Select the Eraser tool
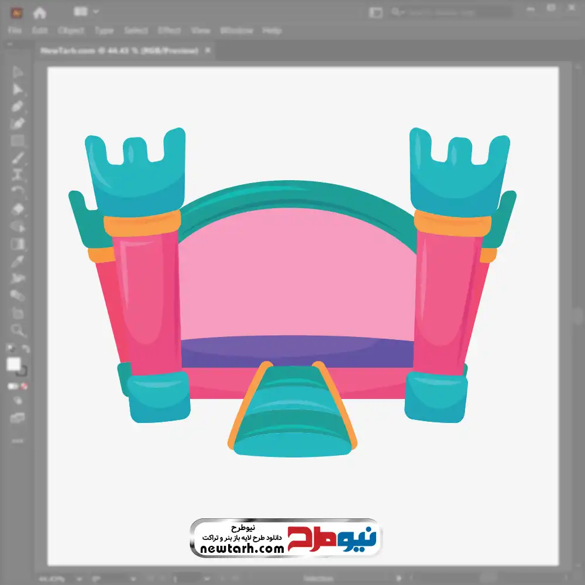This screenshot has height=585, width=585. tap(18, 209)
